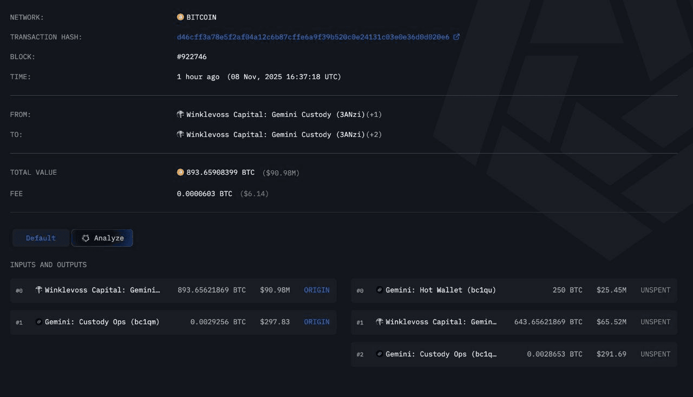This screenshot has width=693, height=397.
Task: Open the transaction hash link
Action: point(312,37)
